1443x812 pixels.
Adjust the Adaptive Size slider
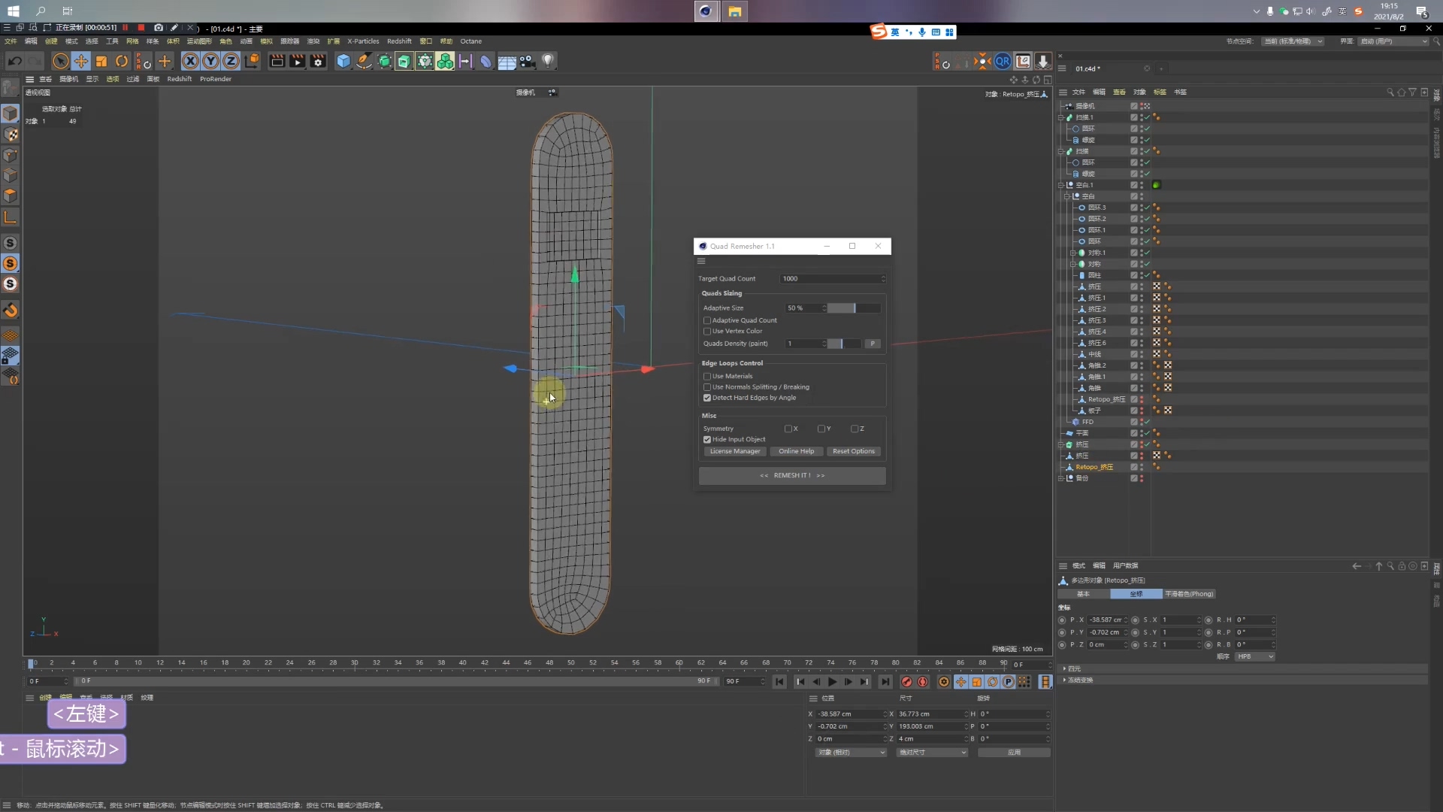[853, 308]
